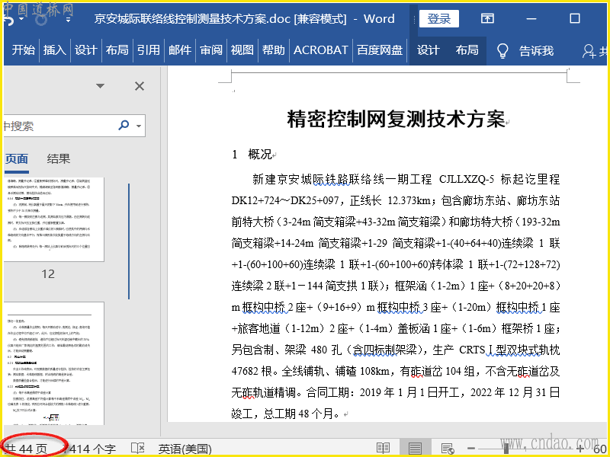The height and width of the screenshot is (457, 610).
Task: Click the 英语(美国) language indicator
Action: pos(184,449)
